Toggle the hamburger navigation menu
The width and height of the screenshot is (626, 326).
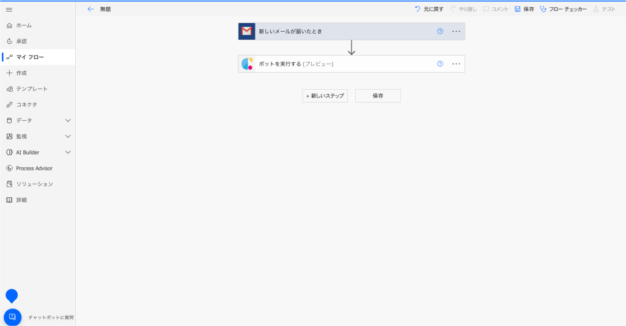click(x=9, y=10)
